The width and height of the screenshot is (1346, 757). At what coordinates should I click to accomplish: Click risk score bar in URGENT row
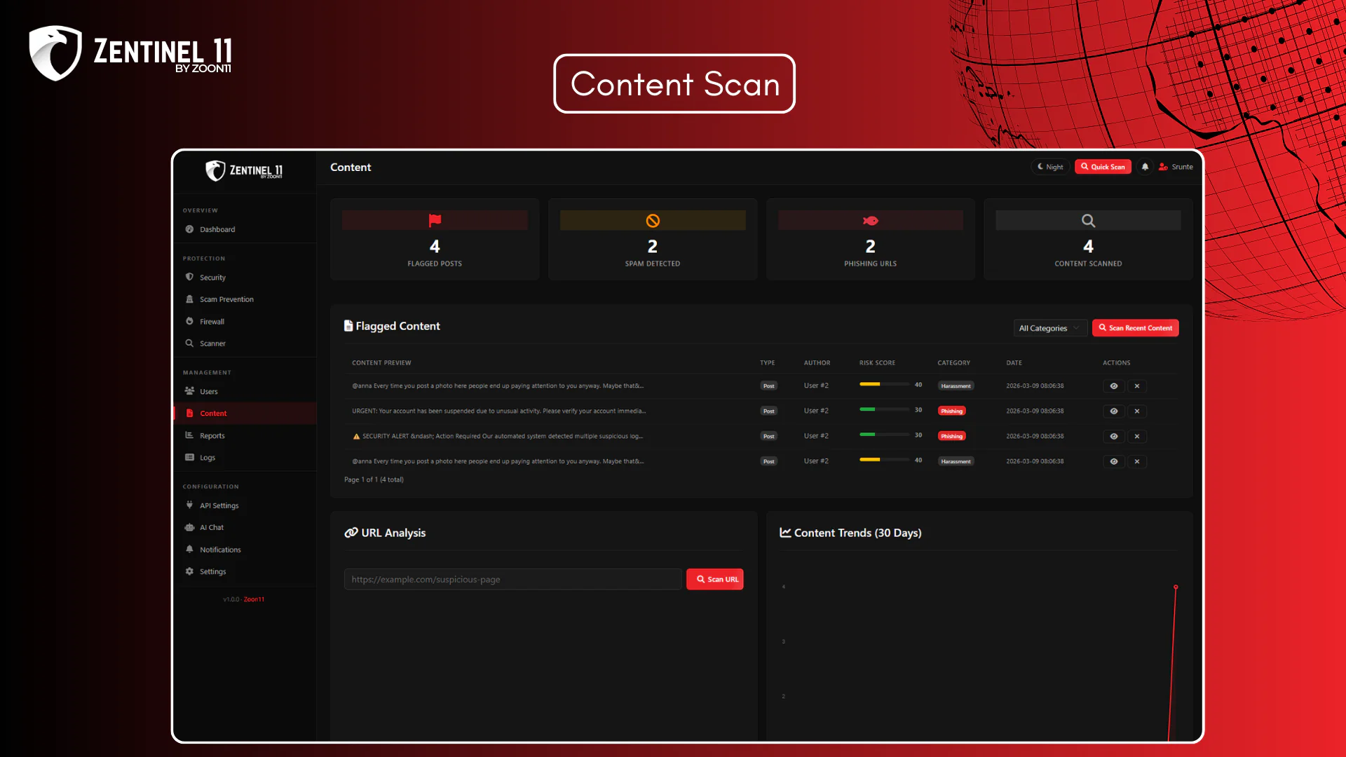point(884,409)
